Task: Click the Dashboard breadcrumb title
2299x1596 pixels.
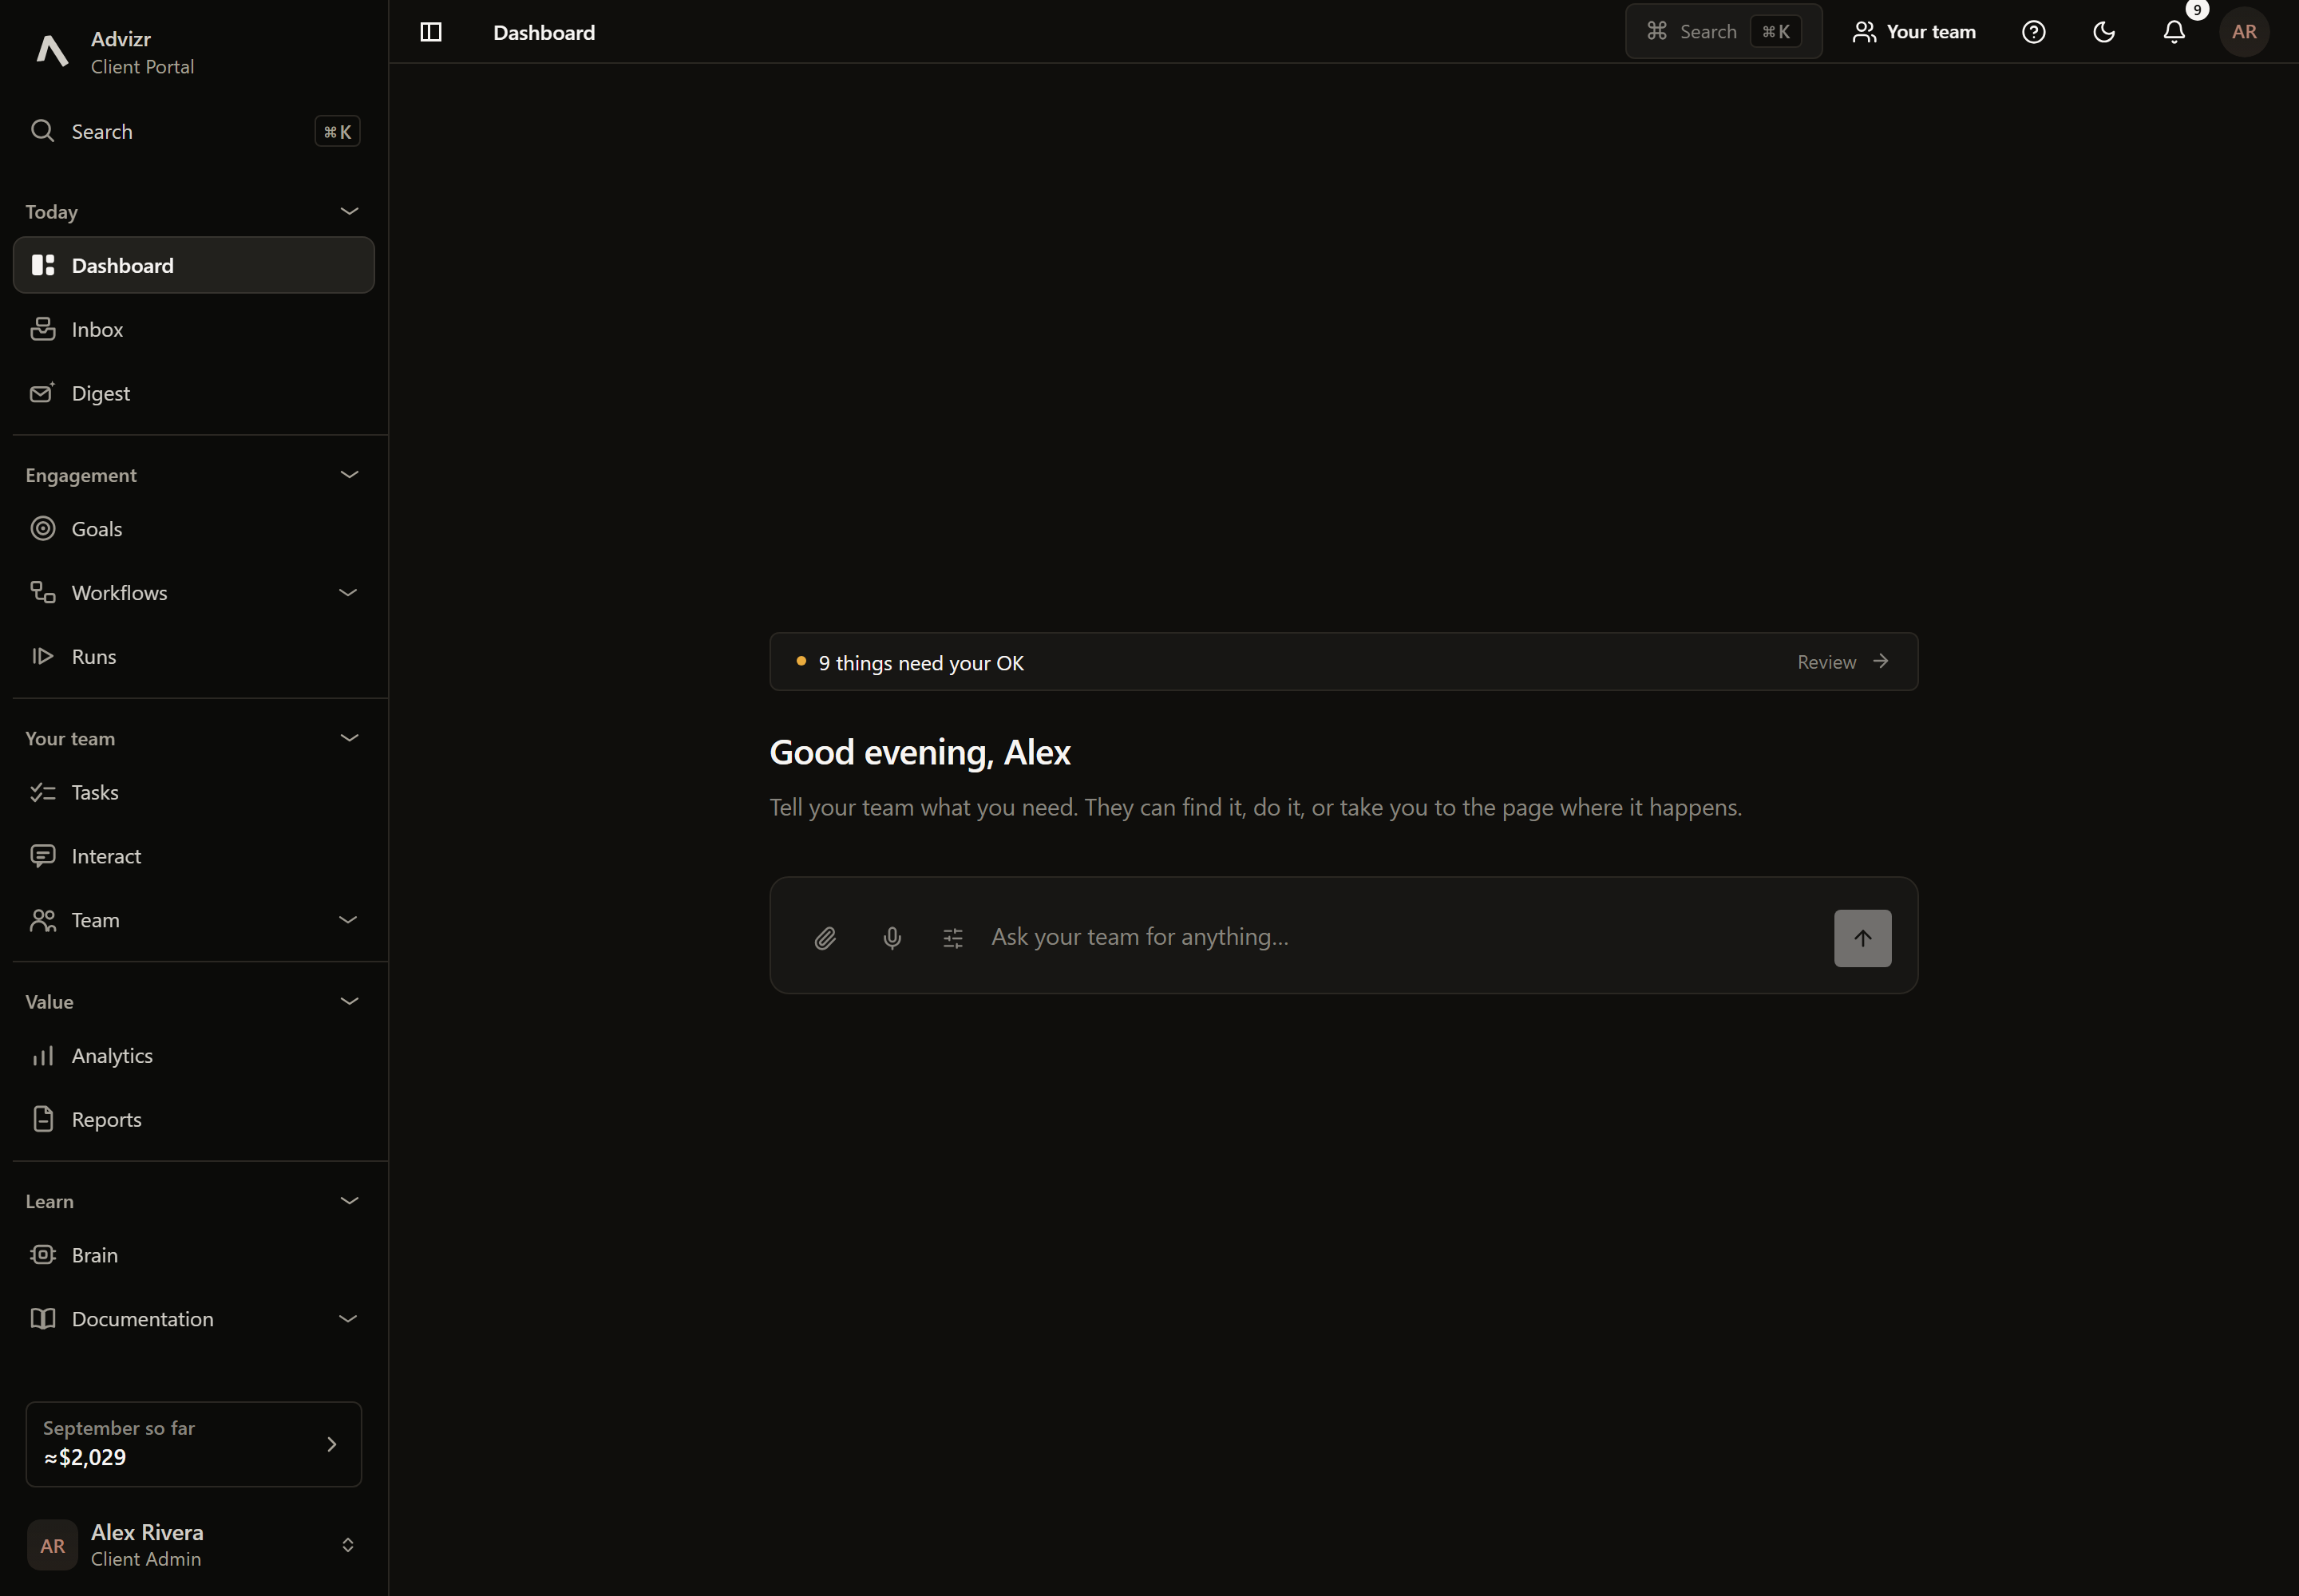Action: [x=544, y=32]
